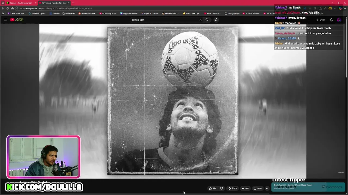
Task: Click chat username Yahiaaa7 saying t9ou7ib yaani
Action: tap(281, 18)
